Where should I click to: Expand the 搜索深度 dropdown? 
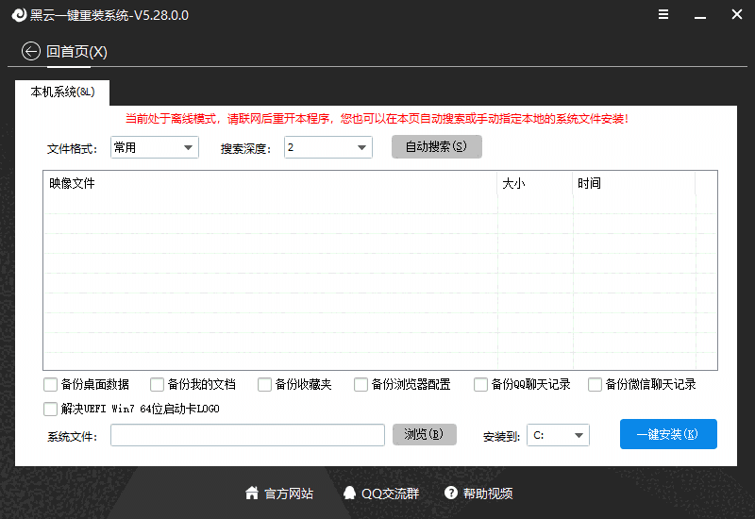pyautogui.click(x=327, y=147)
